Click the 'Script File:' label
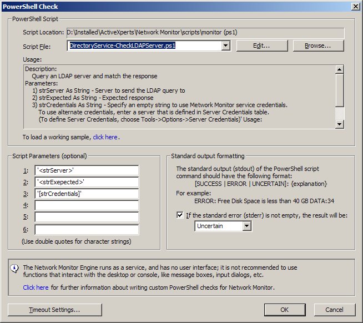 37,47
